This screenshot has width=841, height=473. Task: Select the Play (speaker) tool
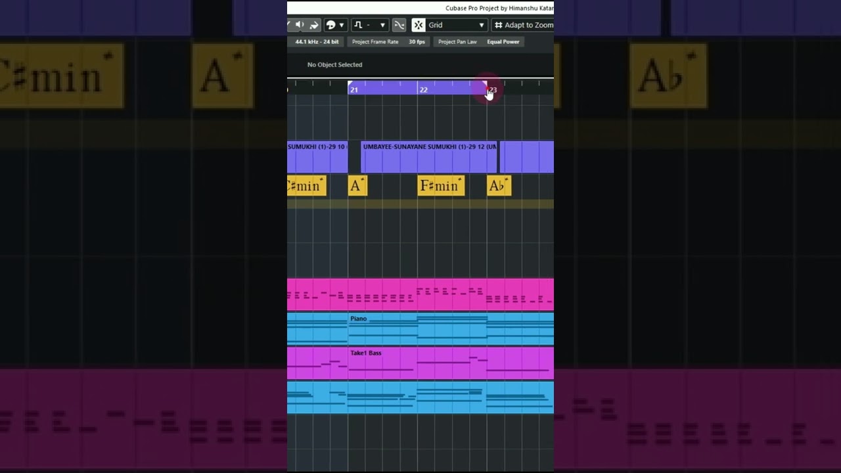pos(300,25)
